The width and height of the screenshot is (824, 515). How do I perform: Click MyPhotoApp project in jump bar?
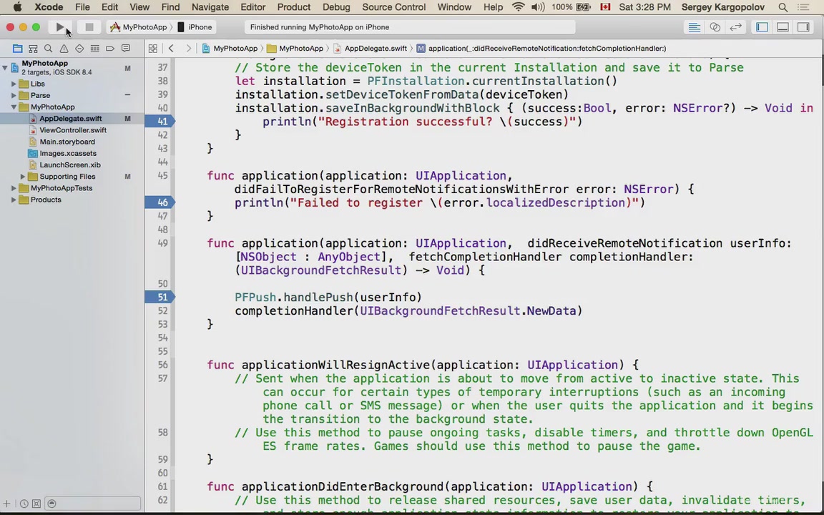click(x=230, y=49)
